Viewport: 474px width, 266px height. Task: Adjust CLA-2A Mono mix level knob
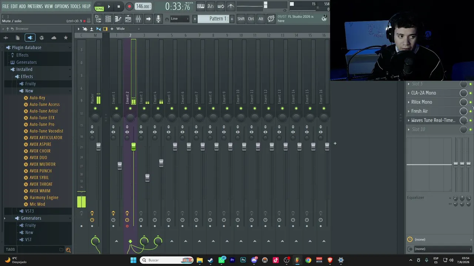(x=463, y=93)
